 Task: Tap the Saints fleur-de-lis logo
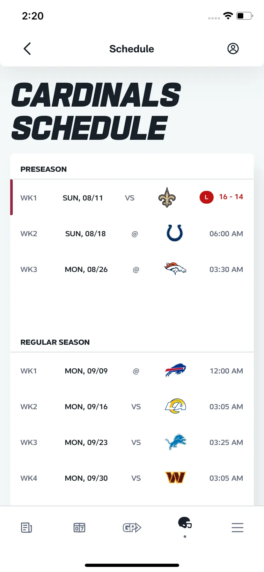tap(167, 198)
